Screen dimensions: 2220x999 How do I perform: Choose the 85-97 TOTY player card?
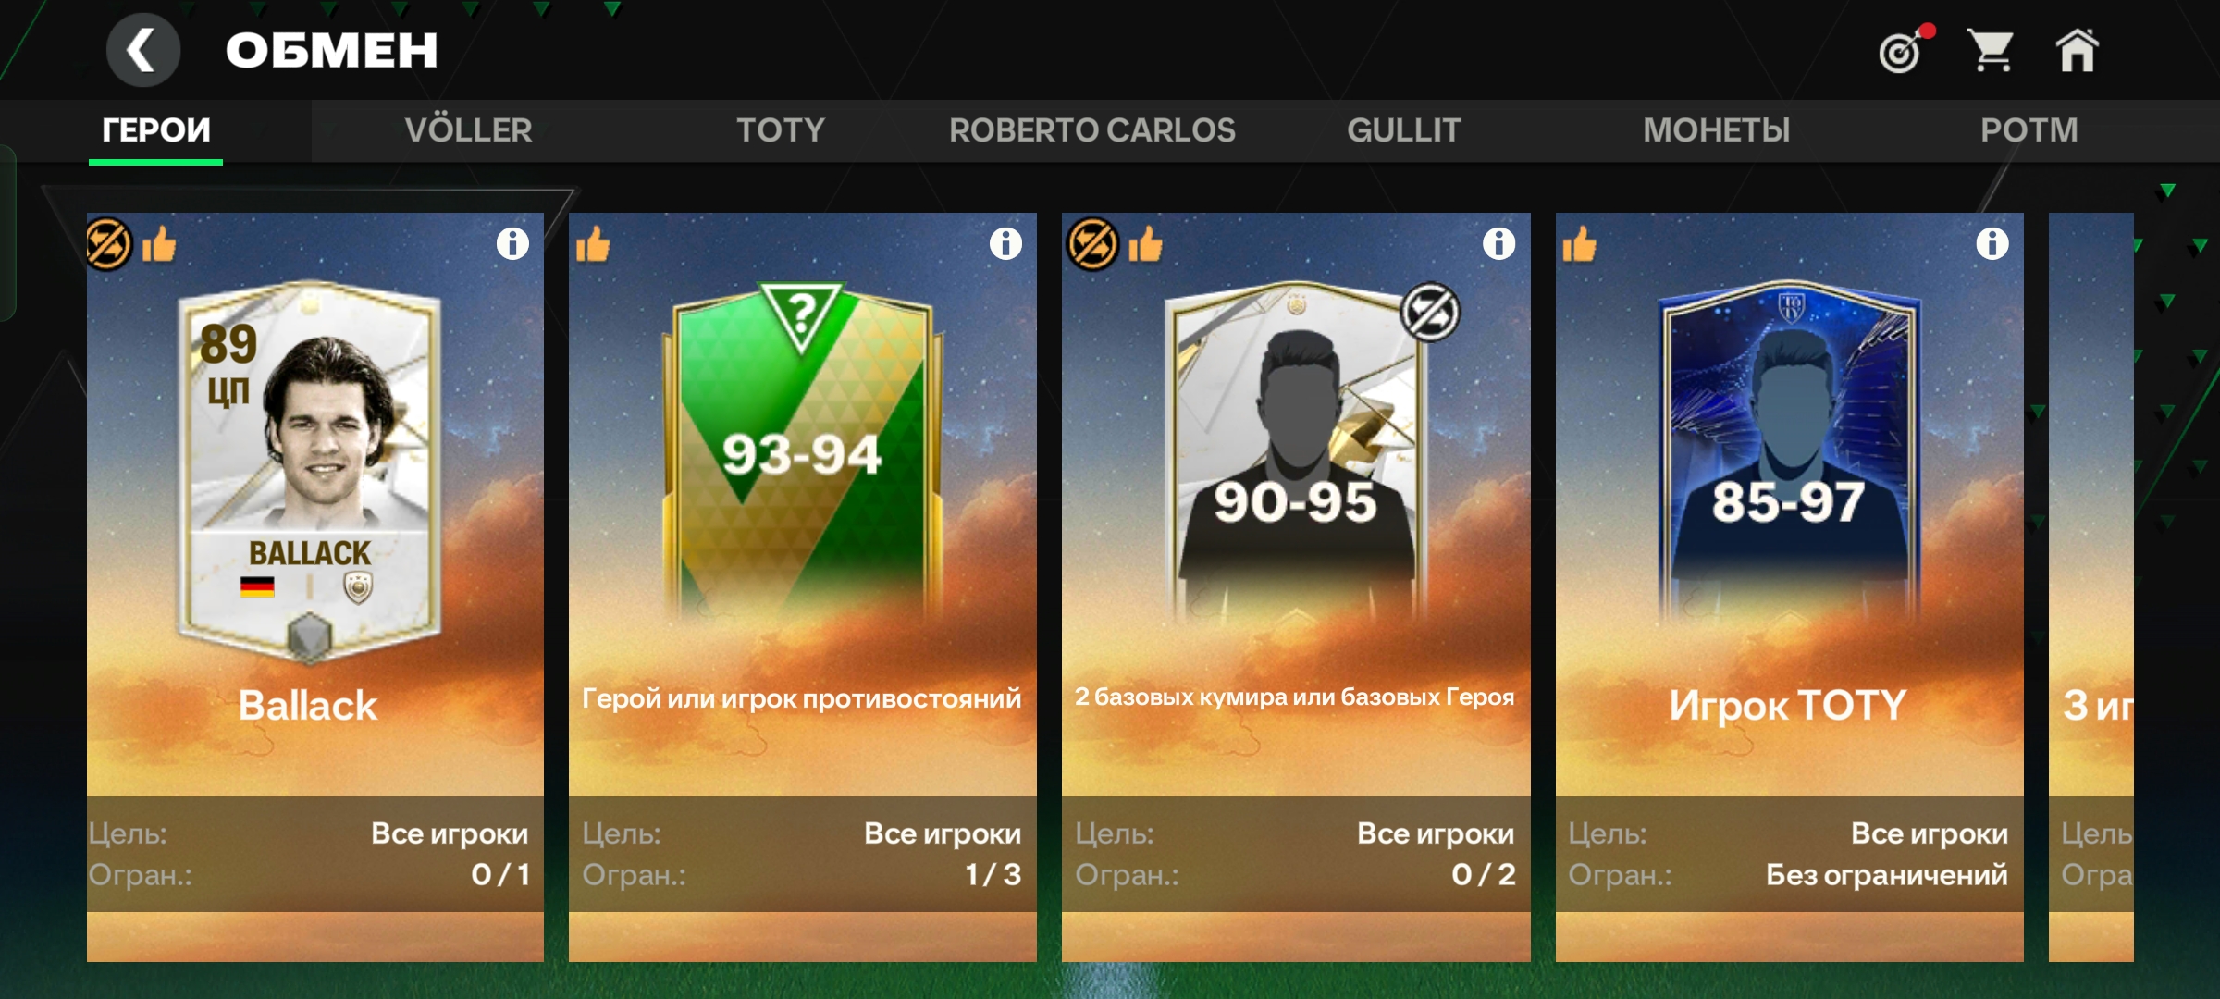1789,453
